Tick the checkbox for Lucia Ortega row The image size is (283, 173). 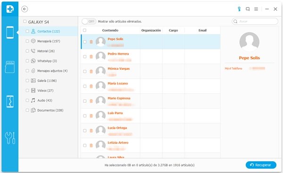coord(84,131)
